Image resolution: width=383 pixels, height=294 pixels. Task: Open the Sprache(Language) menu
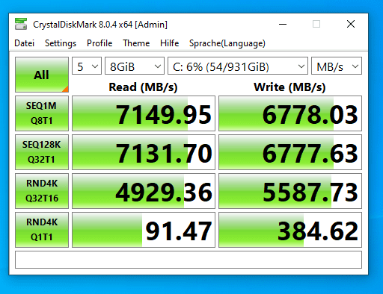(227, 43)
